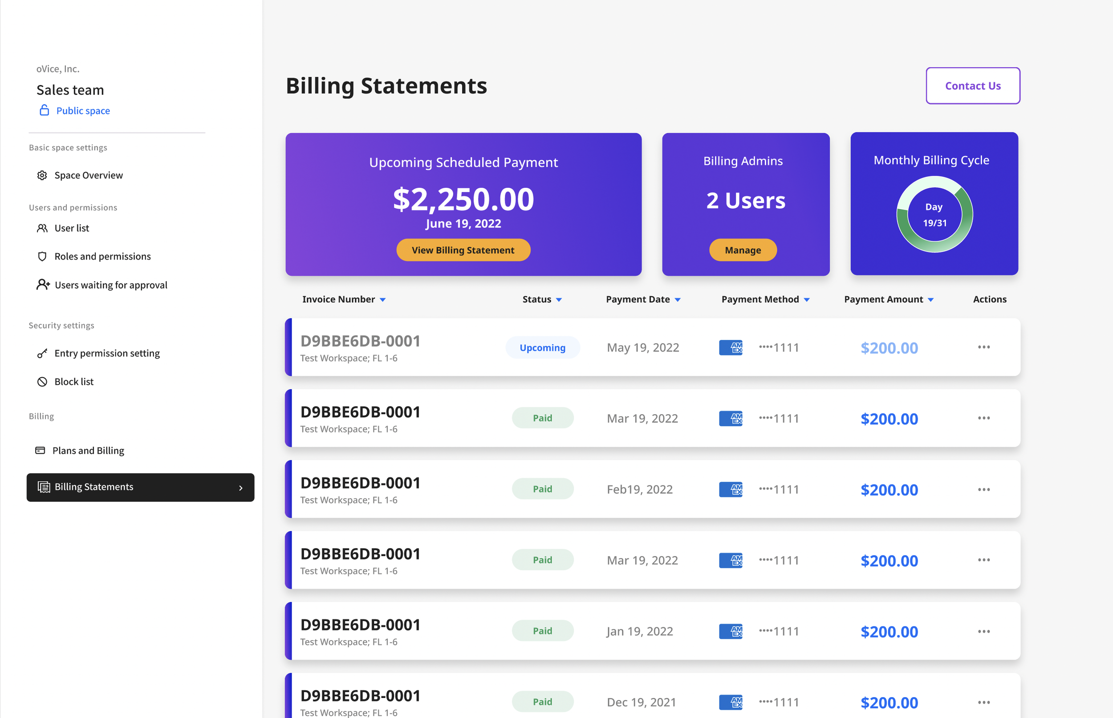Open the Payment Method sort dropdown

click(x=807, y=299)
